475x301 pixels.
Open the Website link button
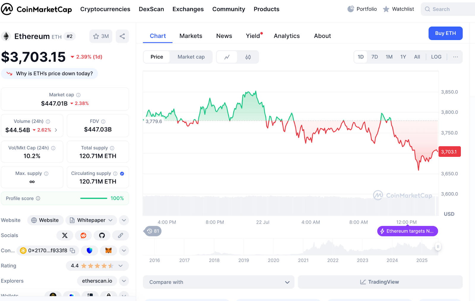click(x=45, y=220)
